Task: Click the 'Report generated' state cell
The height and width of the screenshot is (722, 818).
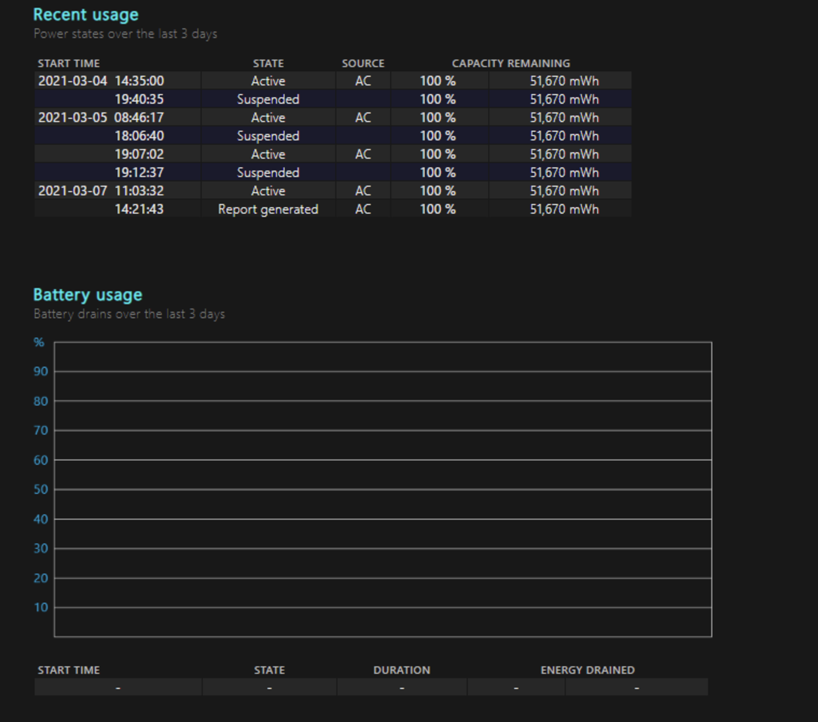Action: coord(268,209)
